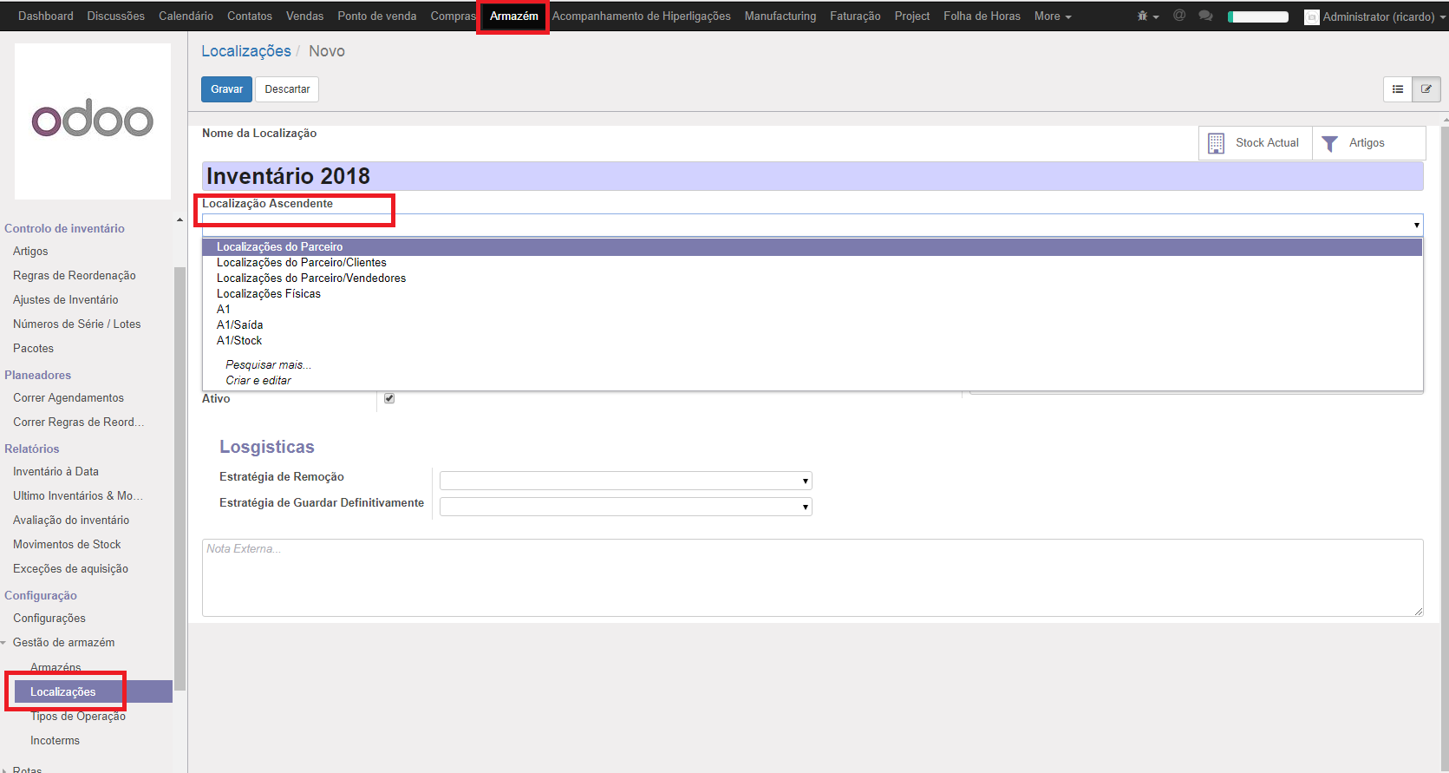Click the progress bar in top bar

point(1257,16)
